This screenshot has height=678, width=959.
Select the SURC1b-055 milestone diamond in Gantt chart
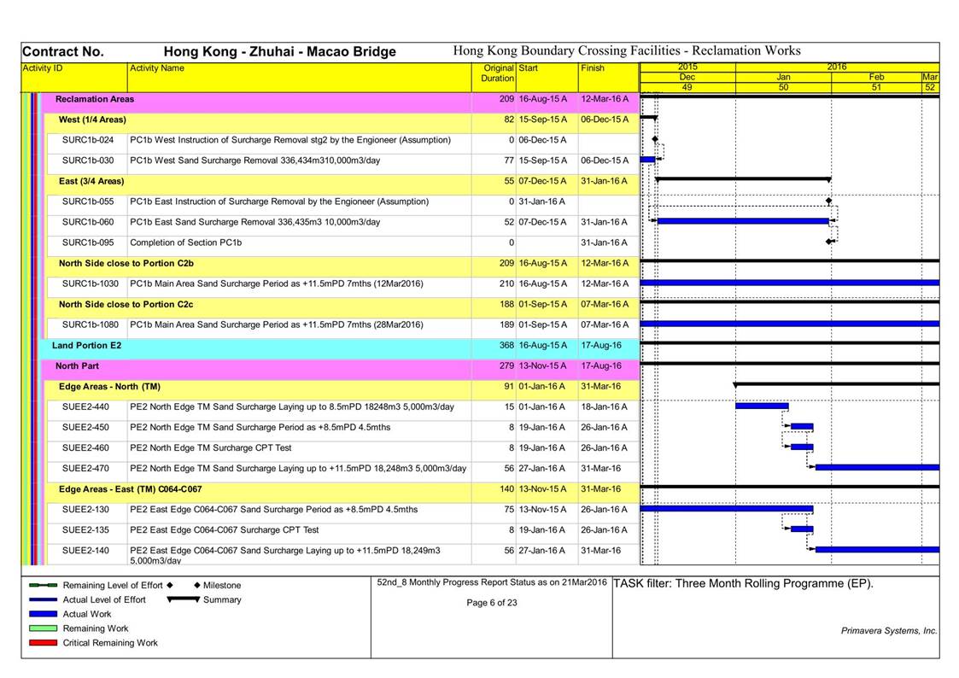coord(828,201)
